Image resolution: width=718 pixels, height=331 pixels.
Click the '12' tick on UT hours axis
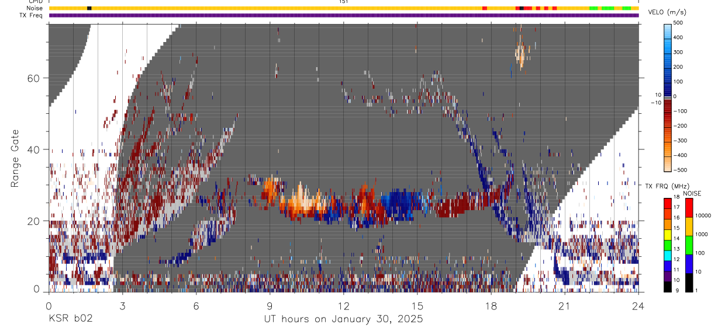click(x=343, y=306)
